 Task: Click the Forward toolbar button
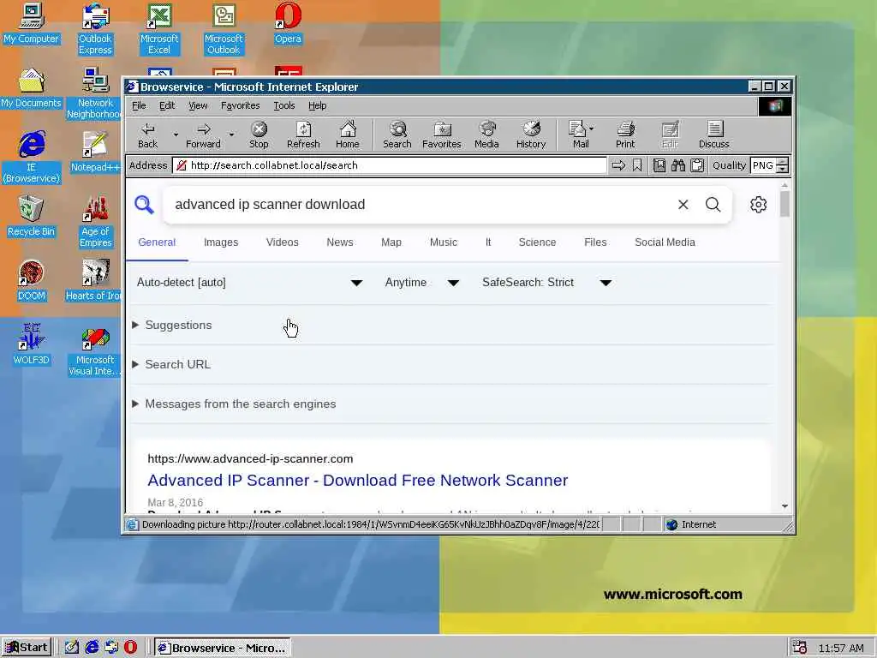203,135
